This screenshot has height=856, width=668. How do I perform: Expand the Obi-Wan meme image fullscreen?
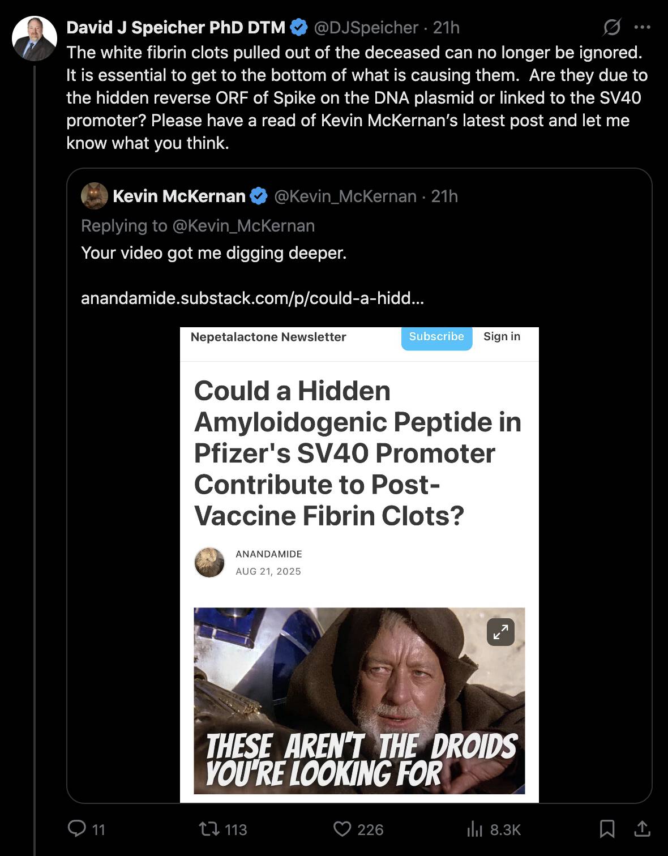coord(501,632)
